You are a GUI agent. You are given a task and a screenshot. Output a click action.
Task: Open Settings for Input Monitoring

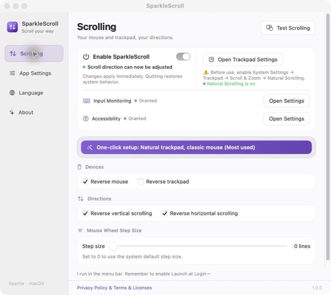[287, 101]
